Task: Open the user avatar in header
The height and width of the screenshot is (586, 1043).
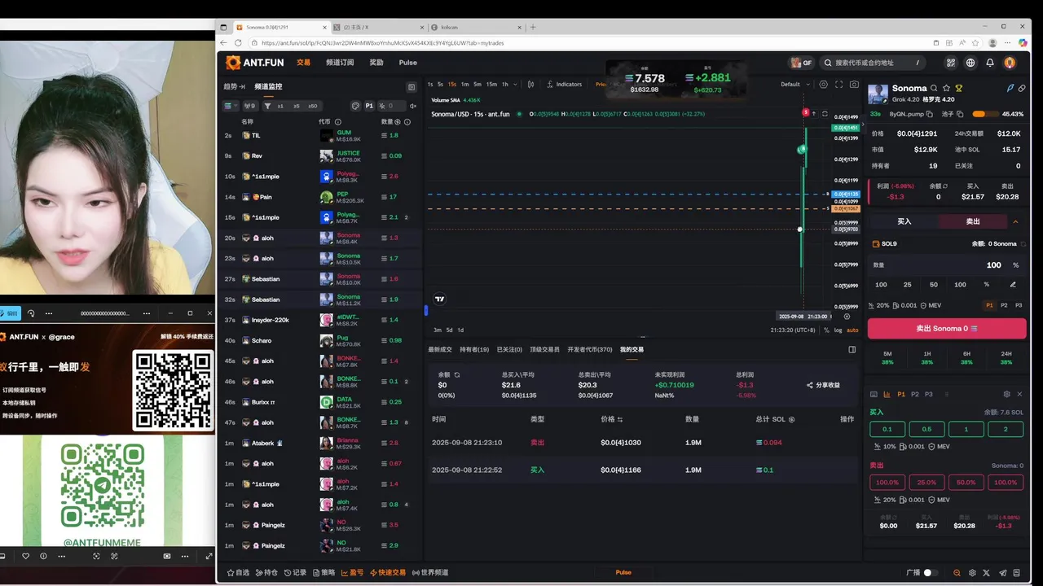Action: [1010, 63]
